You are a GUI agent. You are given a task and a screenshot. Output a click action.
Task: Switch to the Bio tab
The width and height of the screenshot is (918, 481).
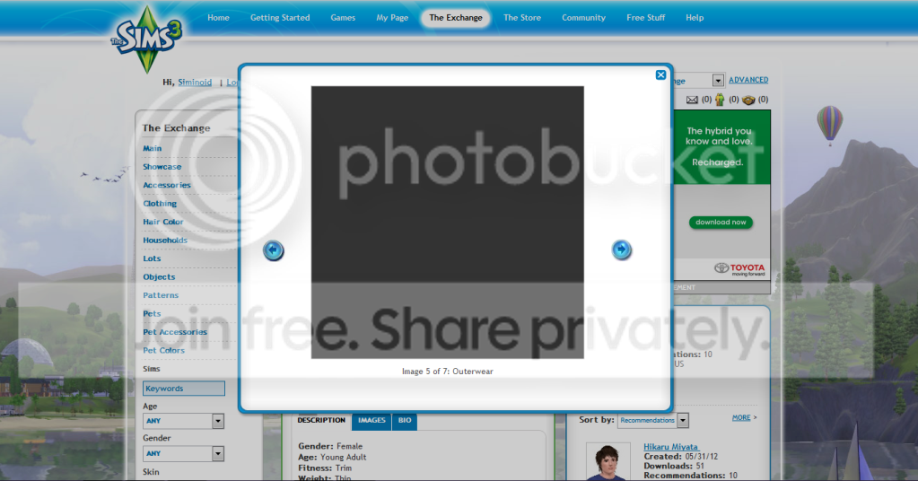coord(405,420)
